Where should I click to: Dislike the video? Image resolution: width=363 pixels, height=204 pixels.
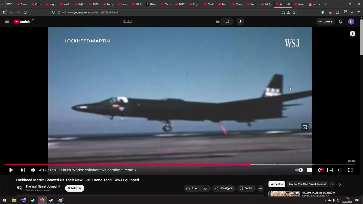point(205,188)
